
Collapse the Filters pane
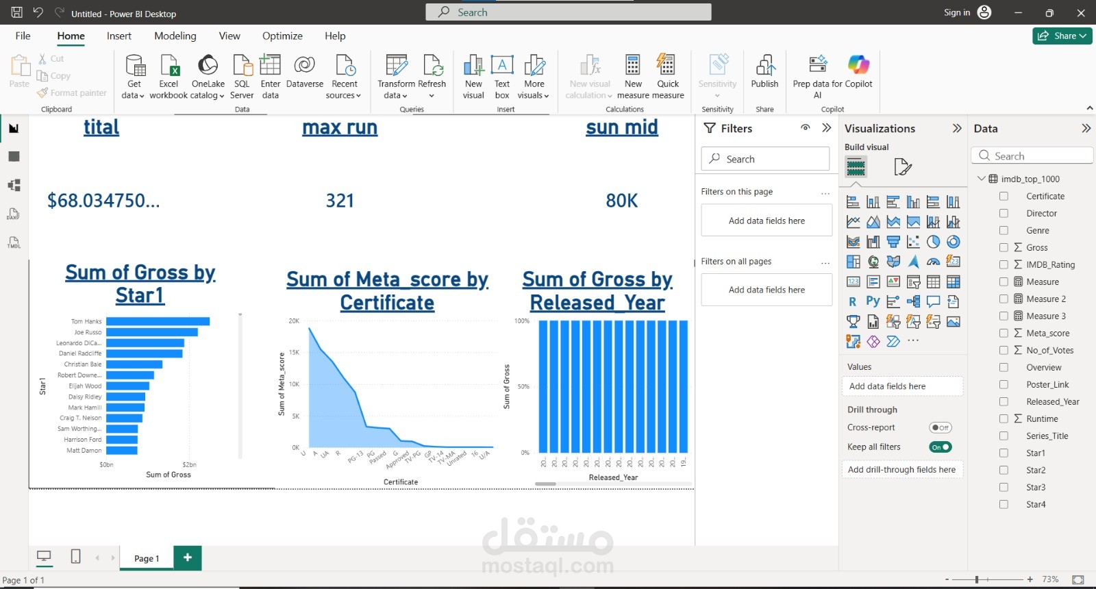pos(826,128)
